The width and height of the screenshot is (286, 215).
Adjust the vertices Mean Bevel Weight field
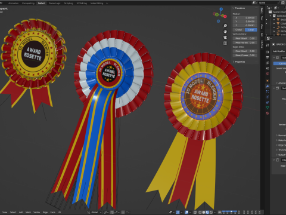tap(245, 38)
